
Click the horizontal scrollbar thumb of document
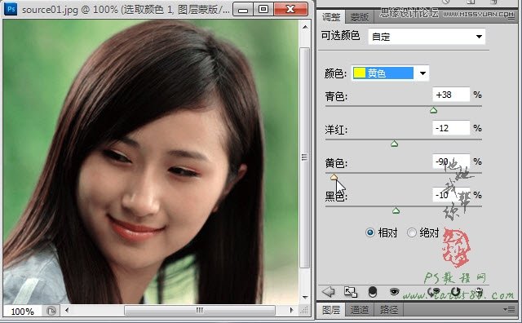tap(200, 310)
